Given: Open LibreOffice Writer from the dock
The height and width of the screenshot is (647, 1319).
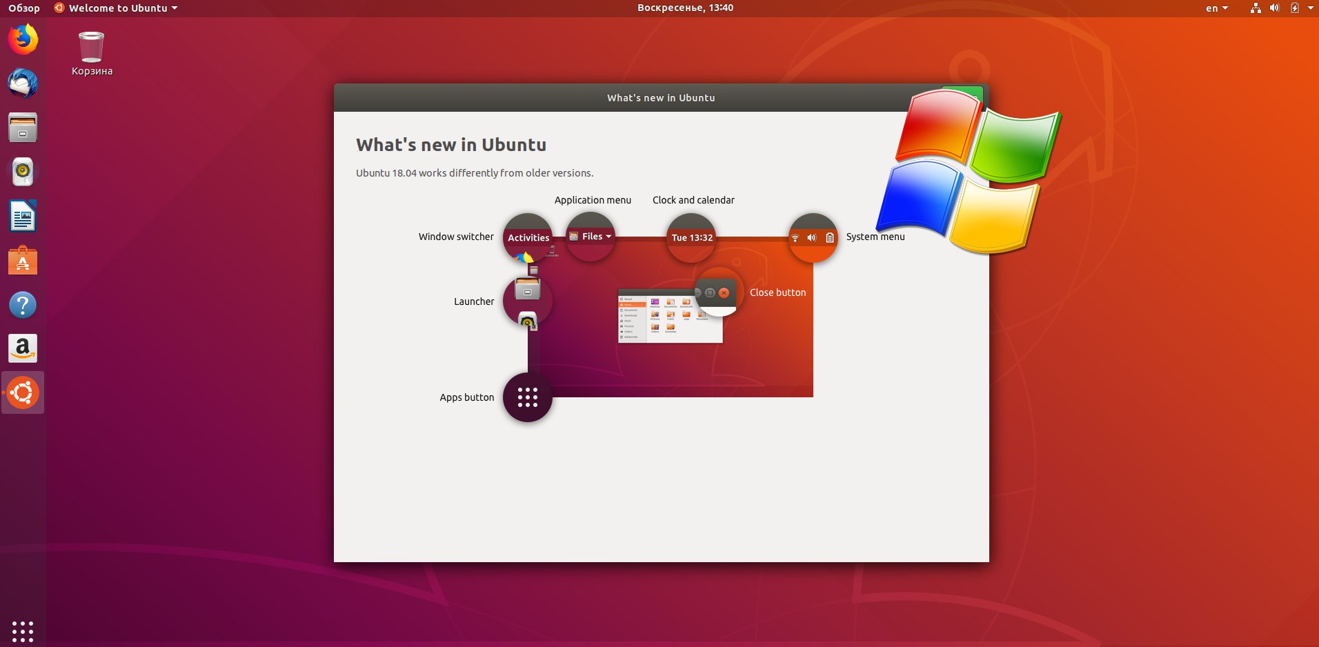Looking at the screenshot, I should [x=23, y=216].
